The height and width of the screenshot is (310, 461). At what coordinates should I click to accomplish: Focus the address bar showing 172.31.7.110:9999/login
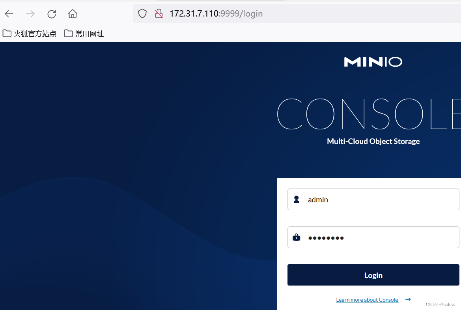[x=297, y=13]
